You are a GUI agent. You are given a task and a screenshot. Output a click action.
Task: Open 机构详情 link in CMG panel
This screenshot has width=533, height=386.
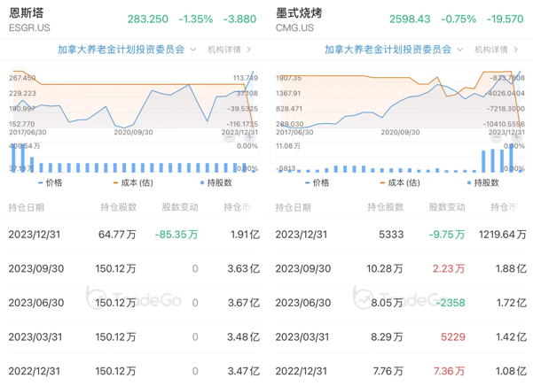pyautogui.click(x=497, y=50)
